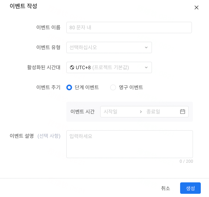
Task: Focus the 이벤트 이름 input field
Action: tap(129, 27)
